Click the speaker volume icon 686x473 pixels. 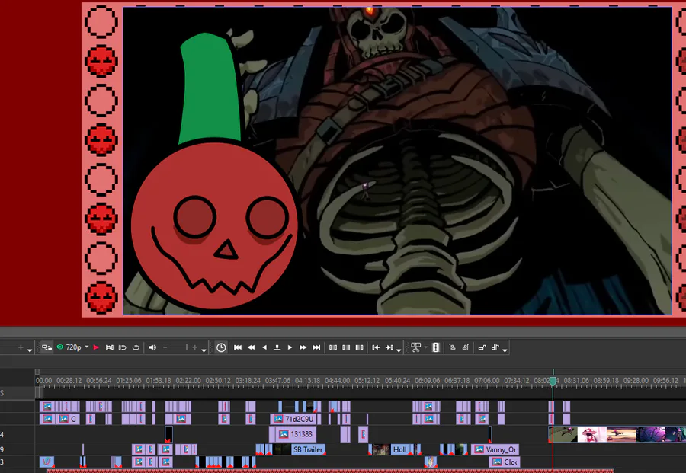[x=152, y=347]
